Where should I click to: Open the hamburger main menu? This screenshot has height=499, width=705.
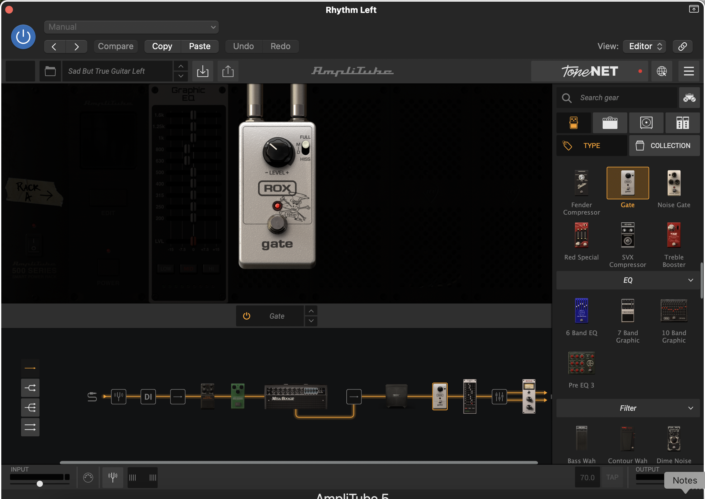(689, 71)
